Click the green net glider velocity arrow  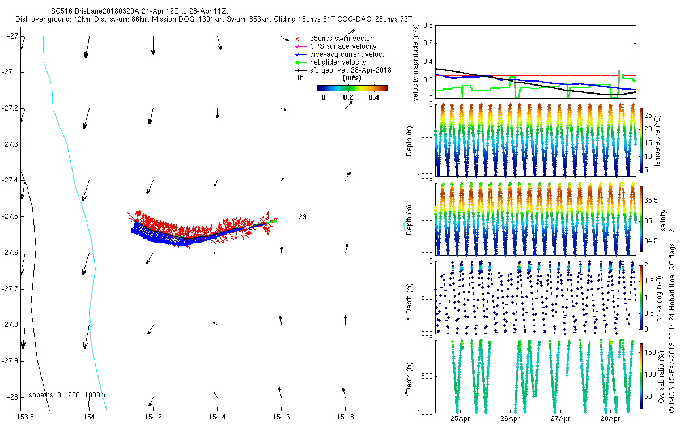tap(300, 62)
